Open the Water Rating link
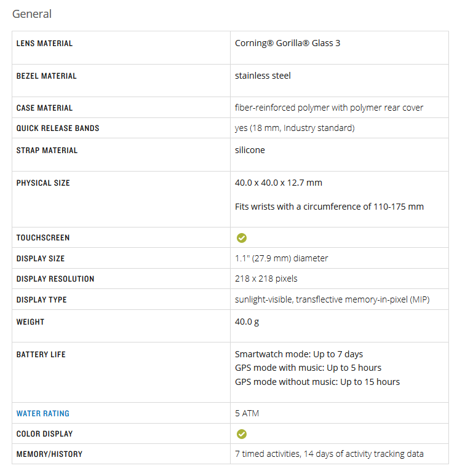Image resolution: width=457 pixels, height=471 pixels. point(42,413)
